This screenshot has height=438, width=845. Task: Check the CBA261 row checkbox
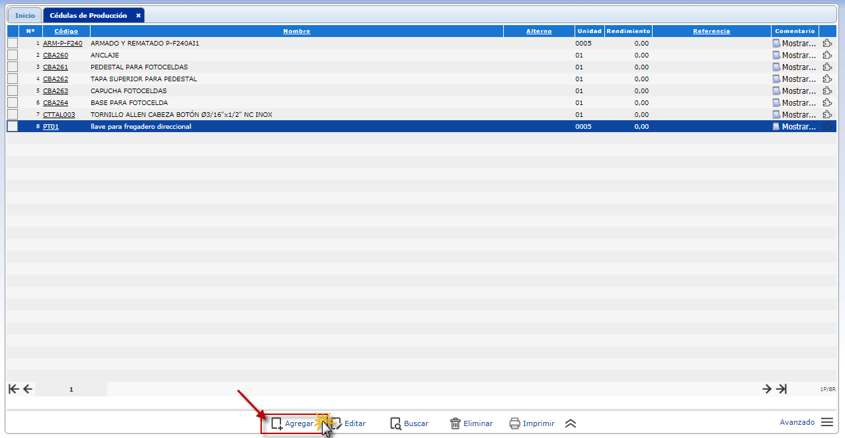13,67
